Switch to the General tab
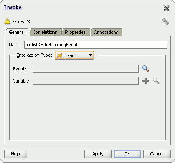 [17, 32]
